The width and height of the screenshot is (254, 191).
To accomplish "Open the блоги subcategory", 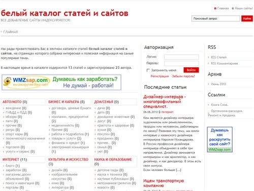I will [10, 166].
